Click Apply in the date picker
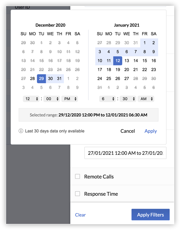Screen dimensions: 180x230 [150, 131]
